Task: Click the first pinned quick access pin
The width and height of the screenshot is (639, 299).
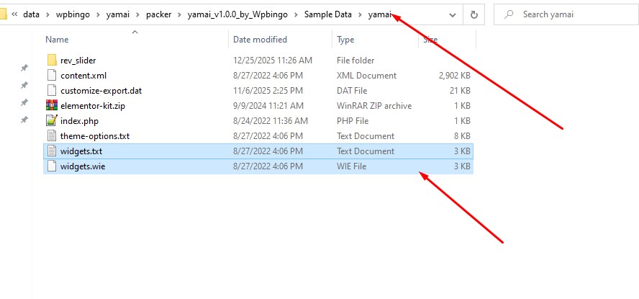Action: pyautogui.click(x=24, y=68)
